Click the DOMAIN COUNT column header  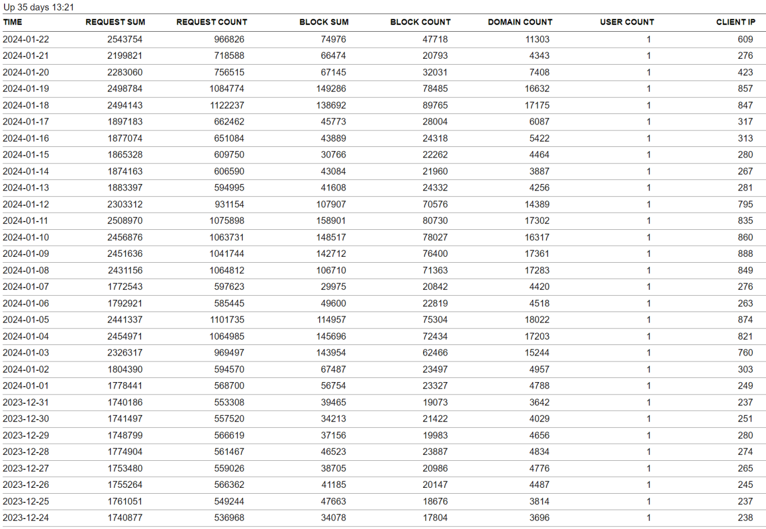520,22
